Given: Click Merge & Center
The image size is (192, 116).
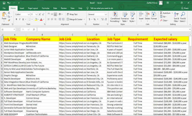Looking at the screenshot, I should [x=75, y=19].
